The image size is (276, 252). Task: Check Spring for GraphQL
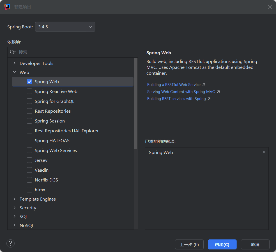point(29,101)
